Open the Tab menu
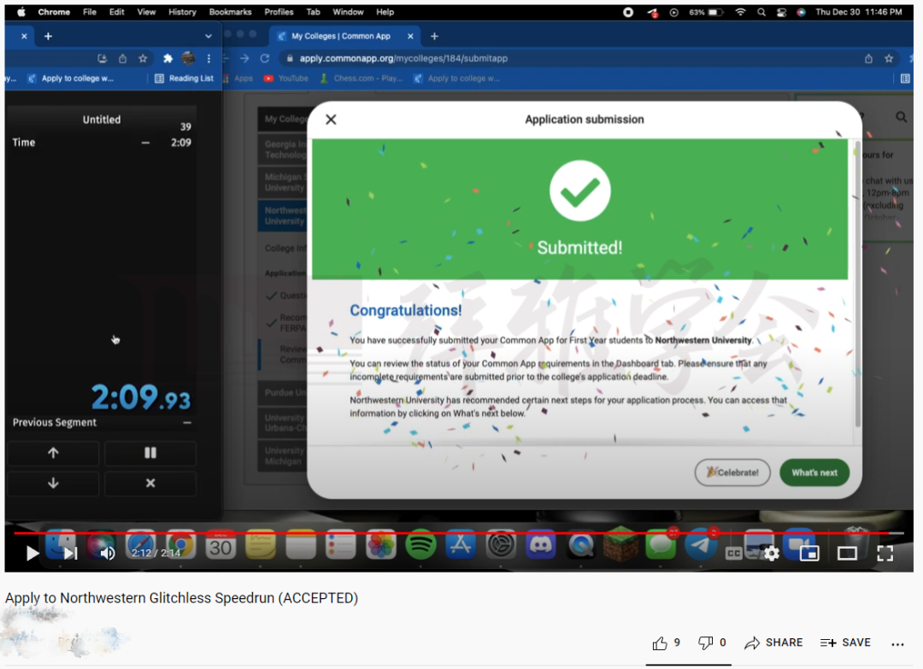This screenshot has height=669, width=923. 313,12
